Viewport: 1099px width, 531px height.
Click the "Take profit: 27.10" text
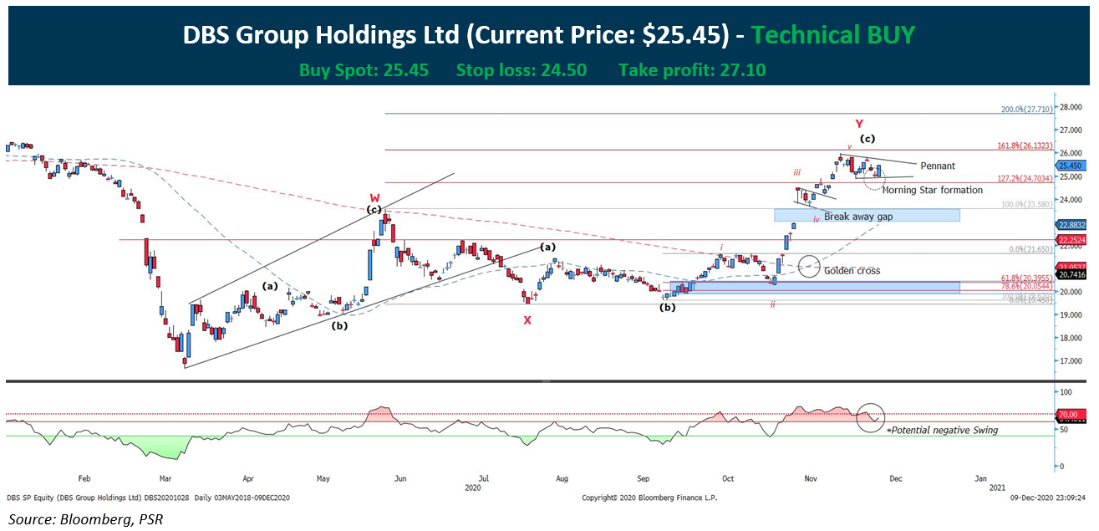coord(692,70)
